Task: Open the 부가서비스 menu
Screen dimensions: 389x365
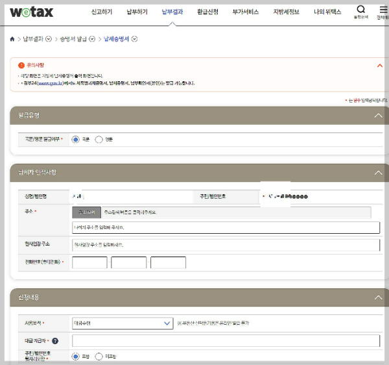Action: pos(246,12)
